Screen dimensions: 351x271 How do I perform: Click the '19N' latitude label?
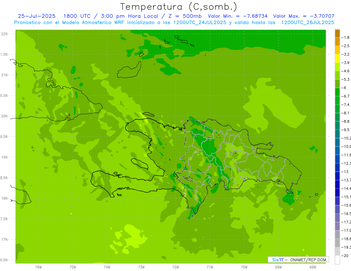(5, 157)
